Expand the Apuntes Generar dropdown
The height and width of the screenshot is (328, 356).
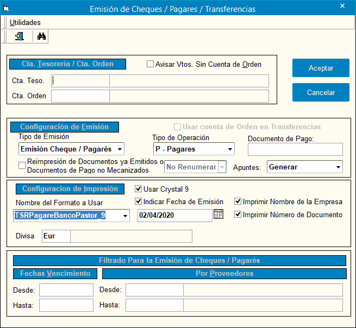coord(338,167)
